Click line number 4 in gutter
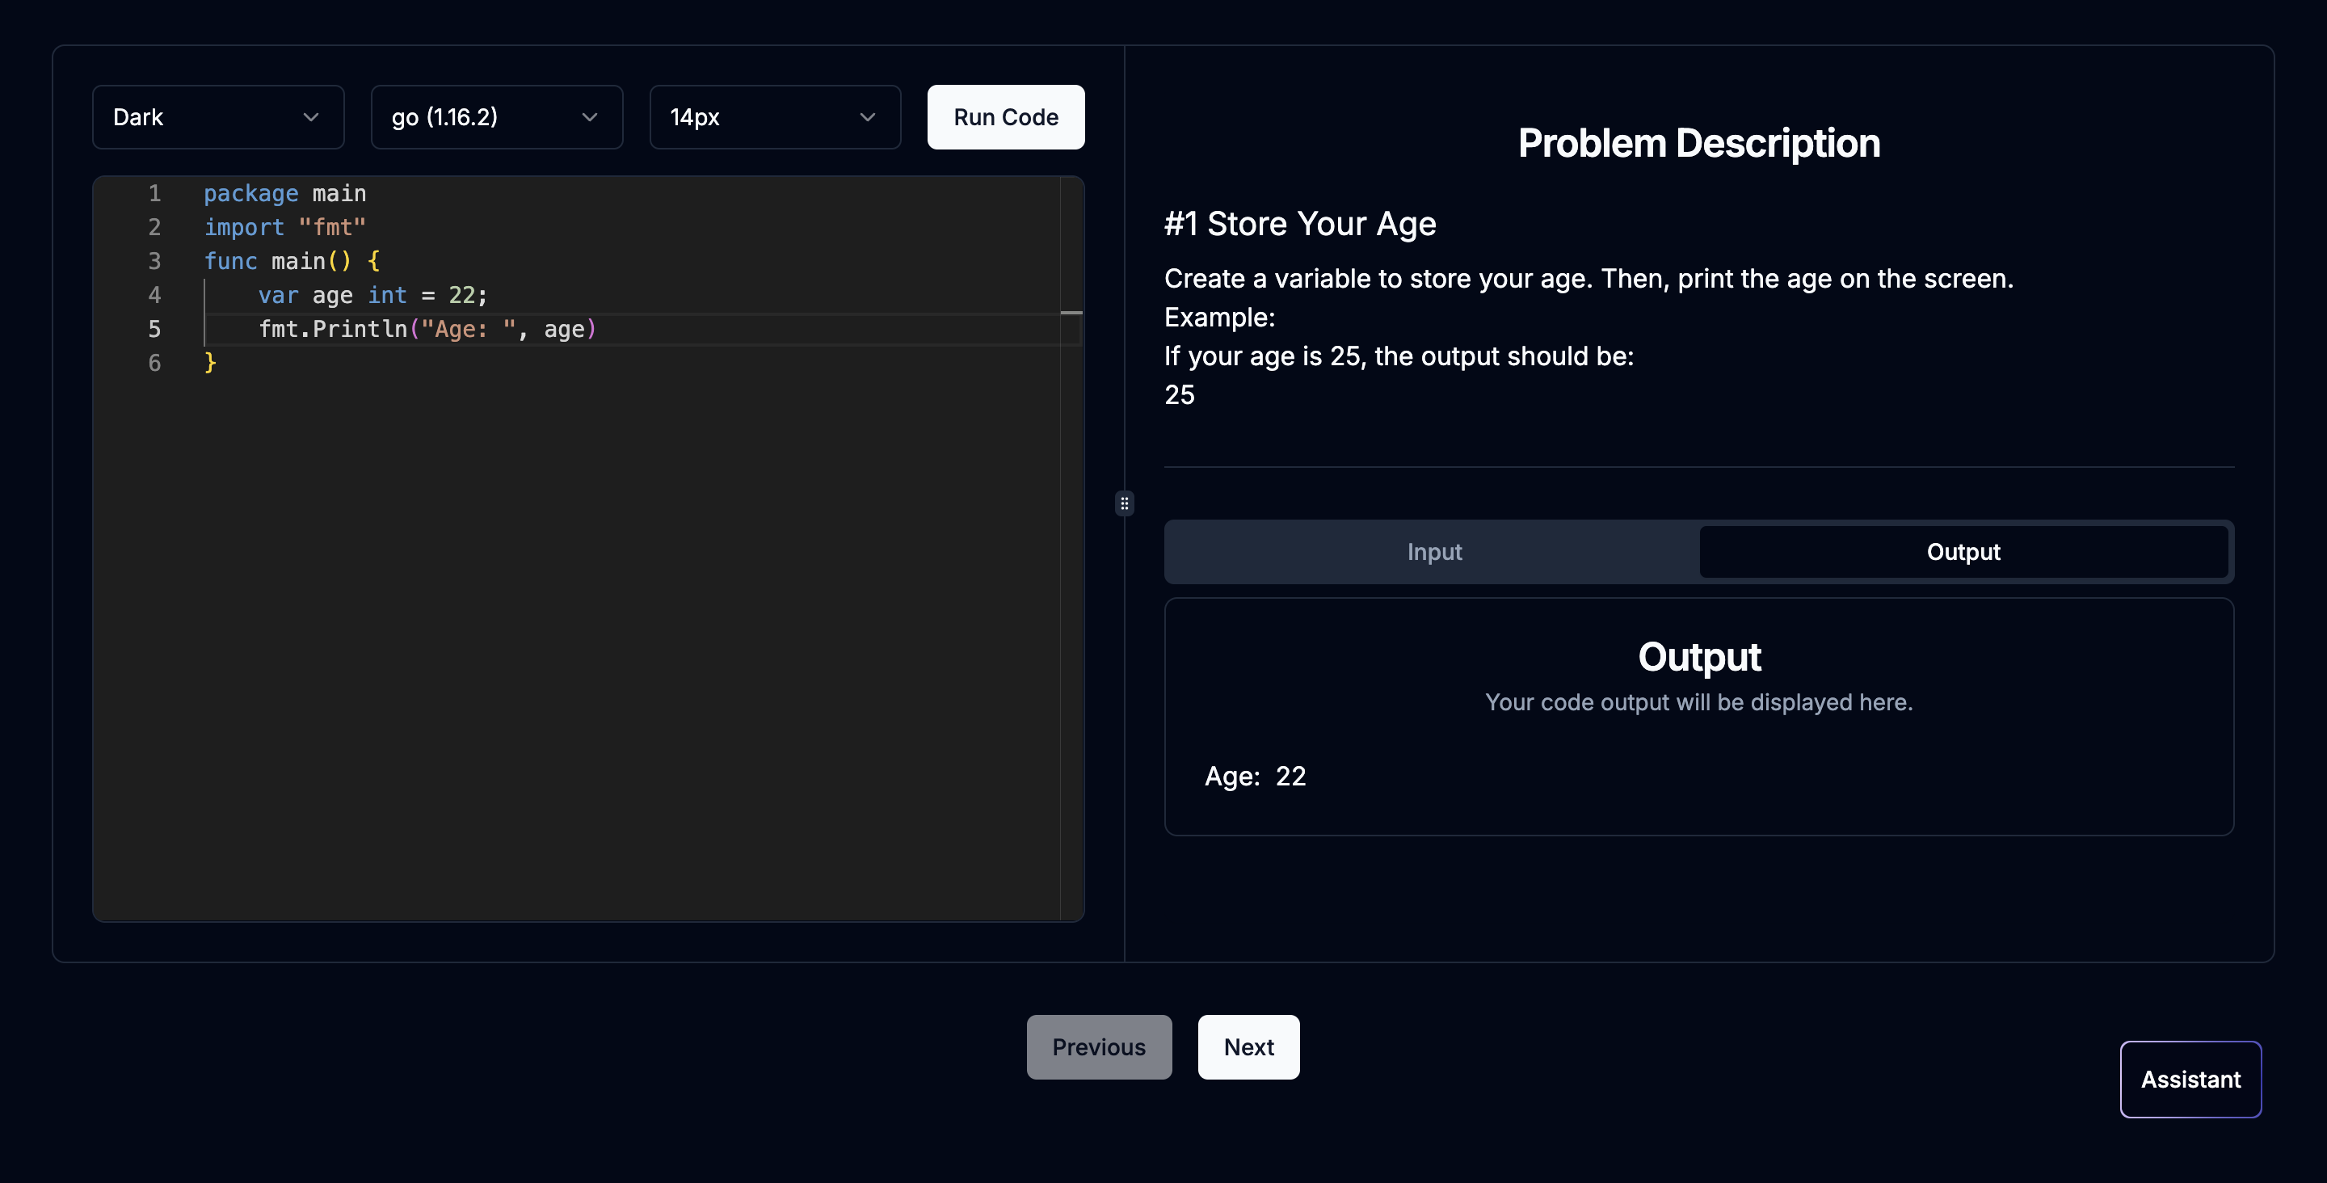2327x1183 pixels. 154,296
